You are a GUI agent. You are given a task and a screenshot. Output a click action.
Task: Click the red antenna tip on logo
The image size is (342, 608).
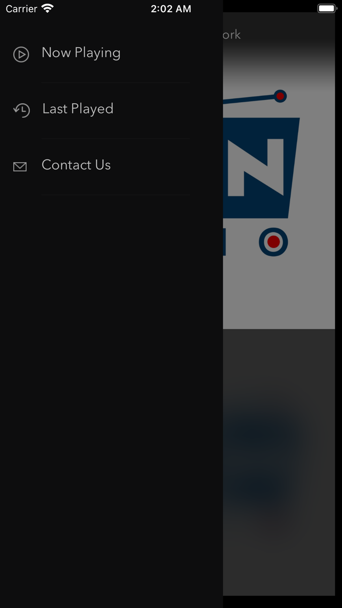tap(280, 96)
